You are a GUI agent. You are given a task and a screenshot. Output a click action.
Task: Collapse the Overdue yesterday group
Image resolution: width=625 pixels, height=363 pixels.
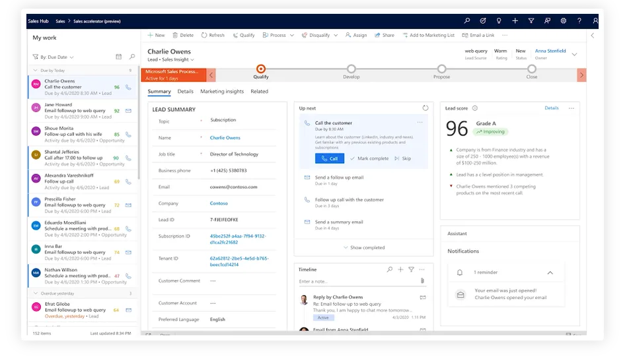(x=35, y=293)
